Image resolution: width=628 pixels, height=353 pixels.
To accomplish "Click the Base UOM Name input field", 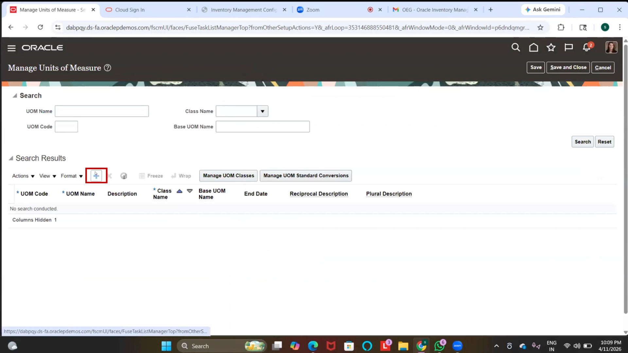I will click(263, 126).
